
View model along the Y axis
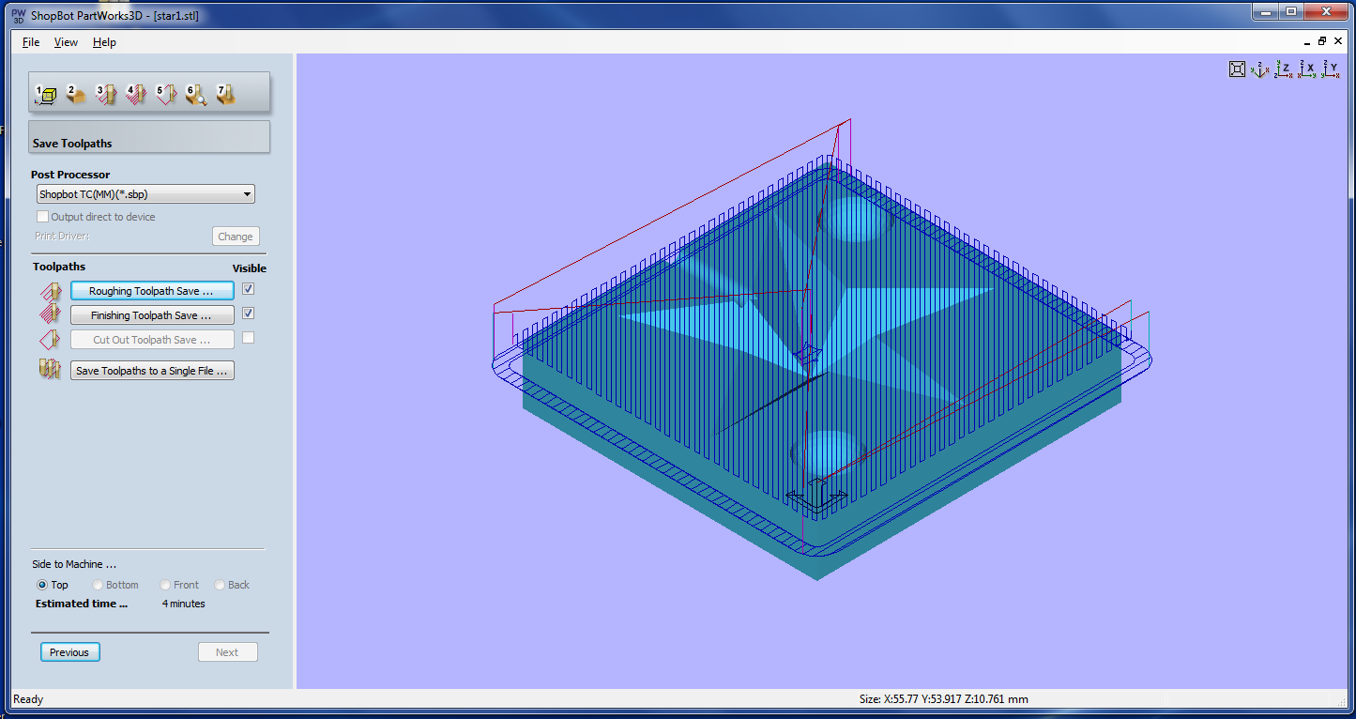(x=1330, y=69)
